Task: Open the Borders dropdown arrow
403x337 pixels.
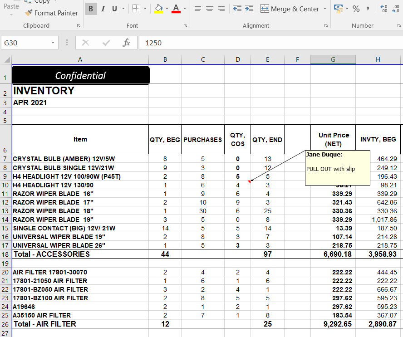Action: [x=145, y=9]
